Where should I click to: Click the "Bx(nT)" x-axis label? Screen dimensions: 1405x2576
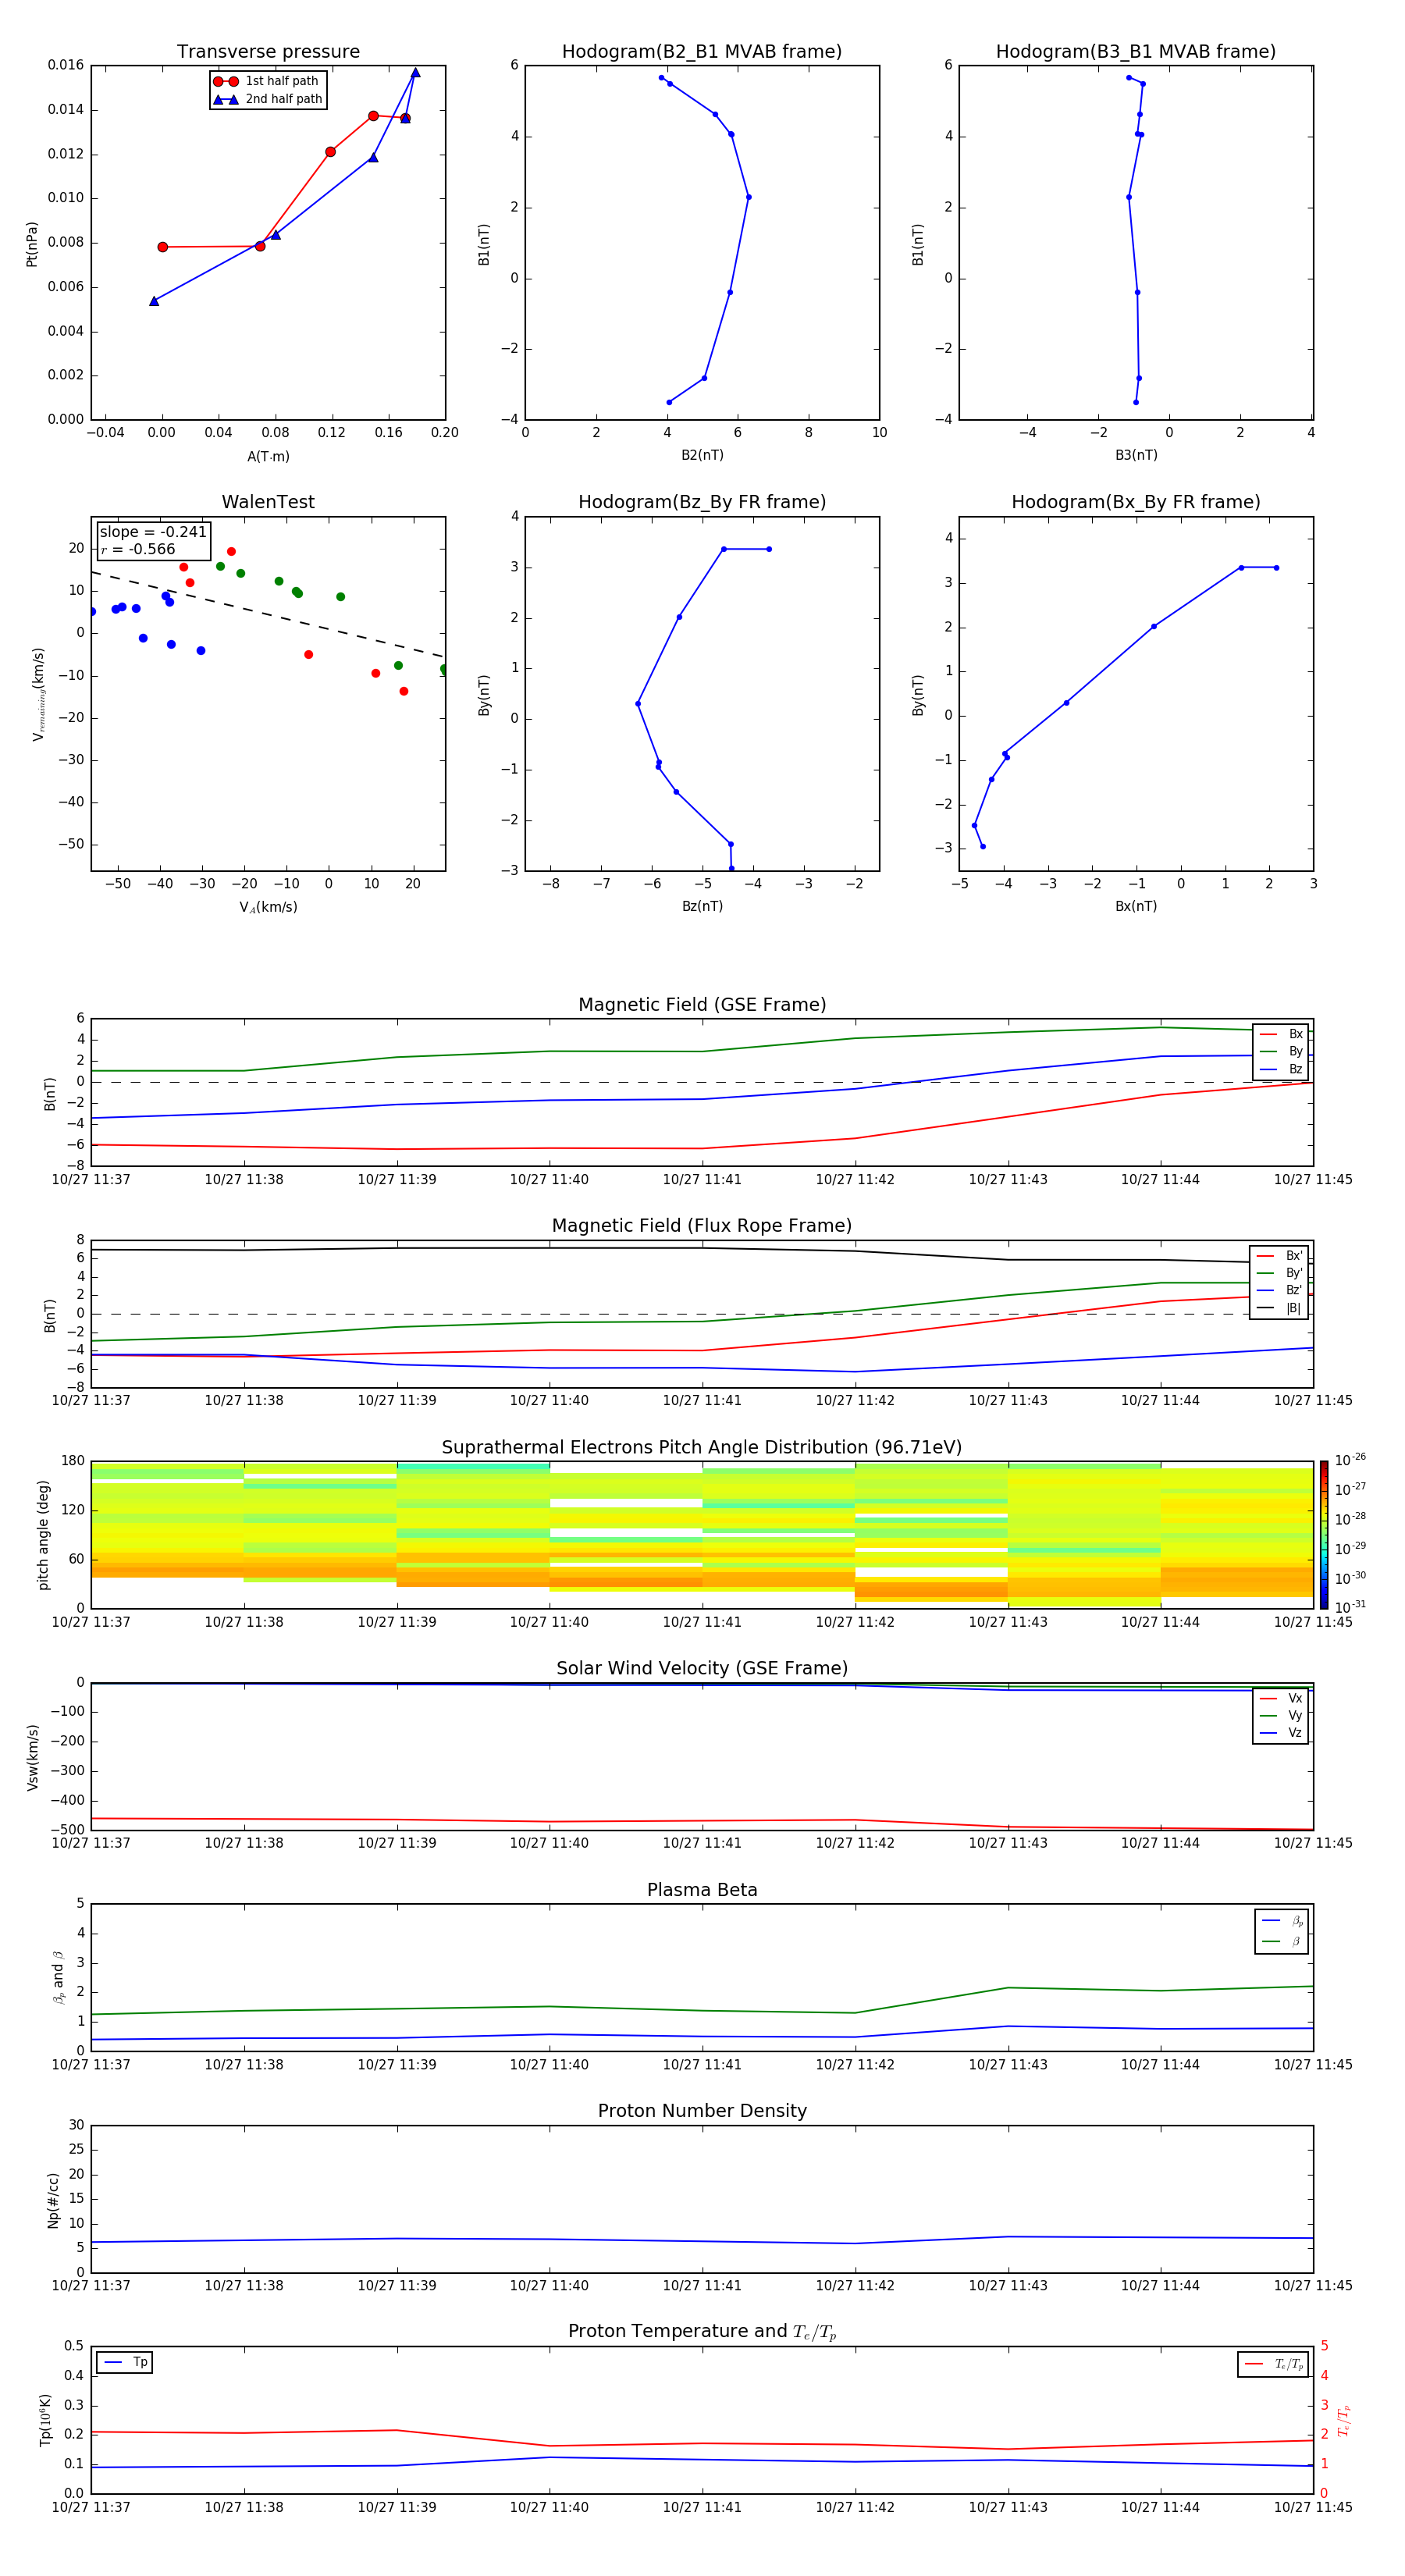tap(1136, 906)
